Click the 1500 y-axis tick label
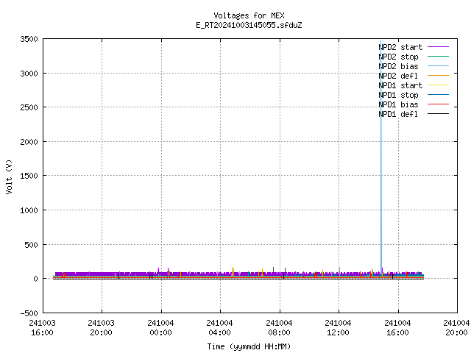 click(29, 176)
